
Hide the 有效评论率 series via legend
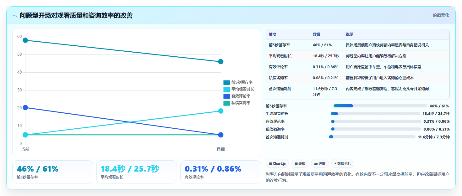(237, 96)
